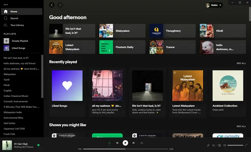Open the Thoughtery shortcut tile
Image resolution: width=251 pixels, height=152 pixels.
pos(173,31)
